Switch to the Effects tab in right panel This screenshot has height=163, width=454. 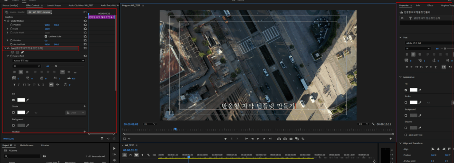click(430, 5)
